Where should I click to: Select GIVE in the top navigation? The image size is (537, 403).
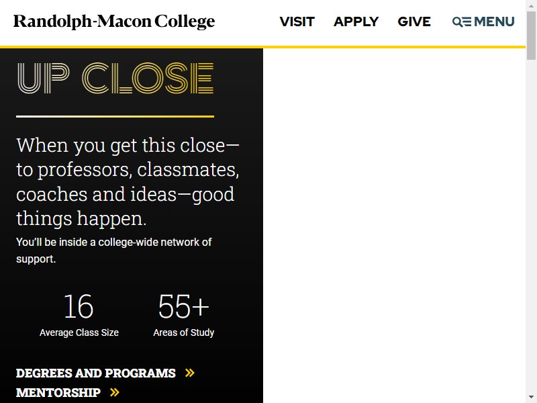(414, 21)
